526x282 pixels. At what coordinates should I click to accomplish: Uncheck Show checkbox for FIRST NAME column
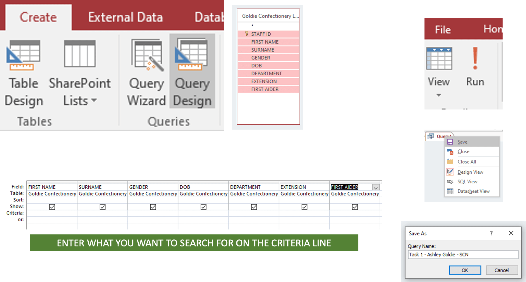52,207
